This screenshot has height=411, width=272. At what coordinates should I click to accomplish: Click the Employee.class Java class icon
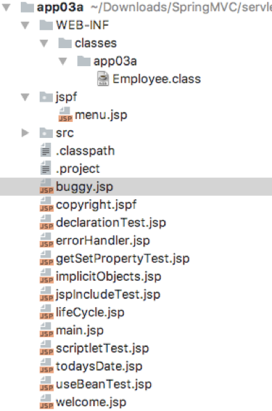click(103, 79)
